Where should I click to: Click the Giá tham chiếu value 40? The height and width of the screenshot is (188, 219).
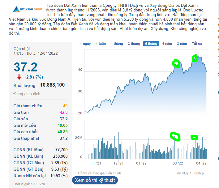[x=65, y=106]
